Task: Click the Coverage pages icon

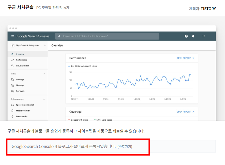Action: point(12,79)
